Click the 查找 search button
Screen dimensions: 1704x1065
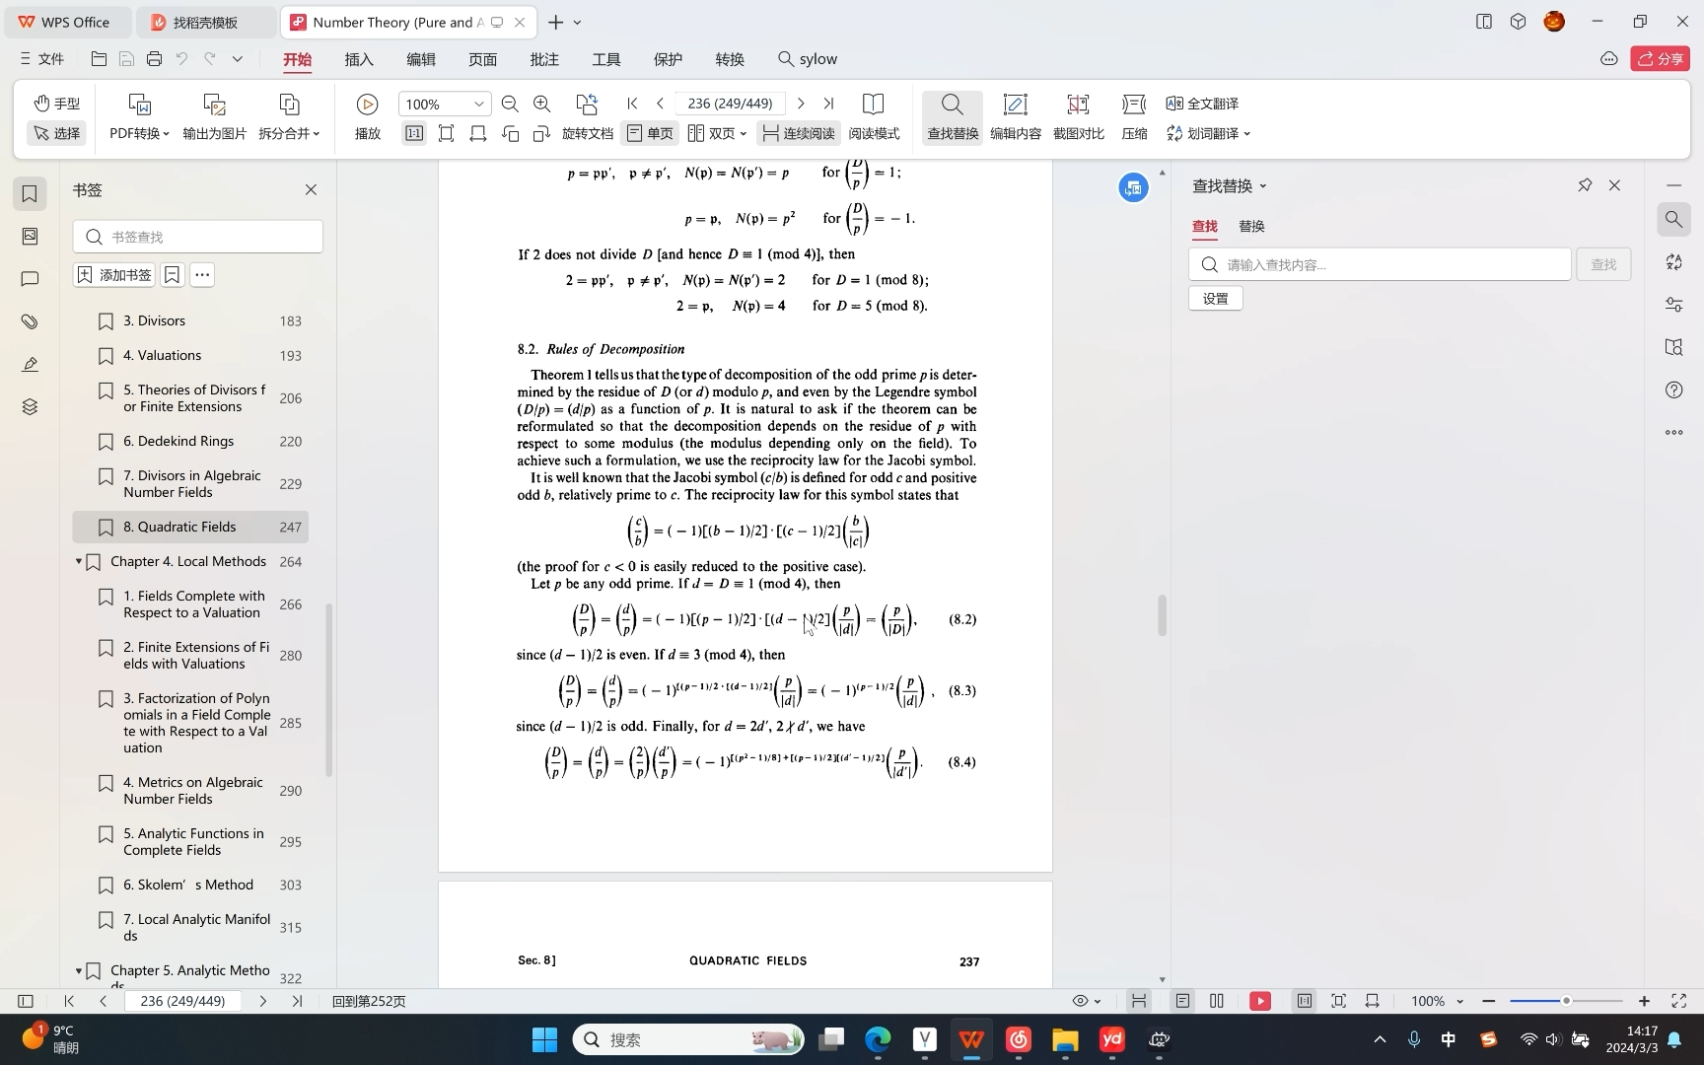1602,263
